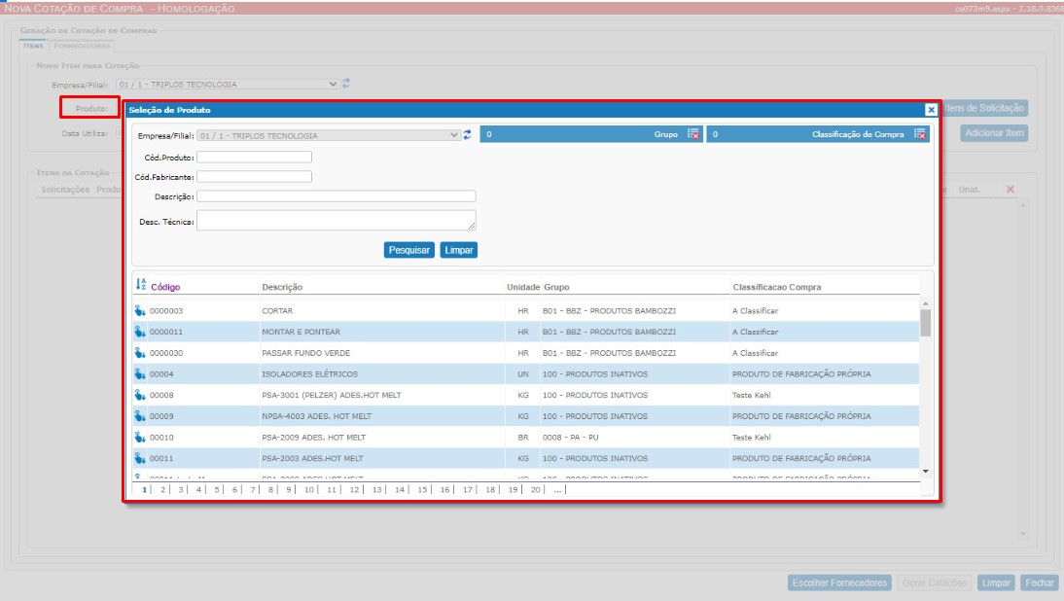1064x601 pixels.
Task: Select product row icon for 0000030 PASSAR FUNDO VERDE
Action: click(140, 353)
